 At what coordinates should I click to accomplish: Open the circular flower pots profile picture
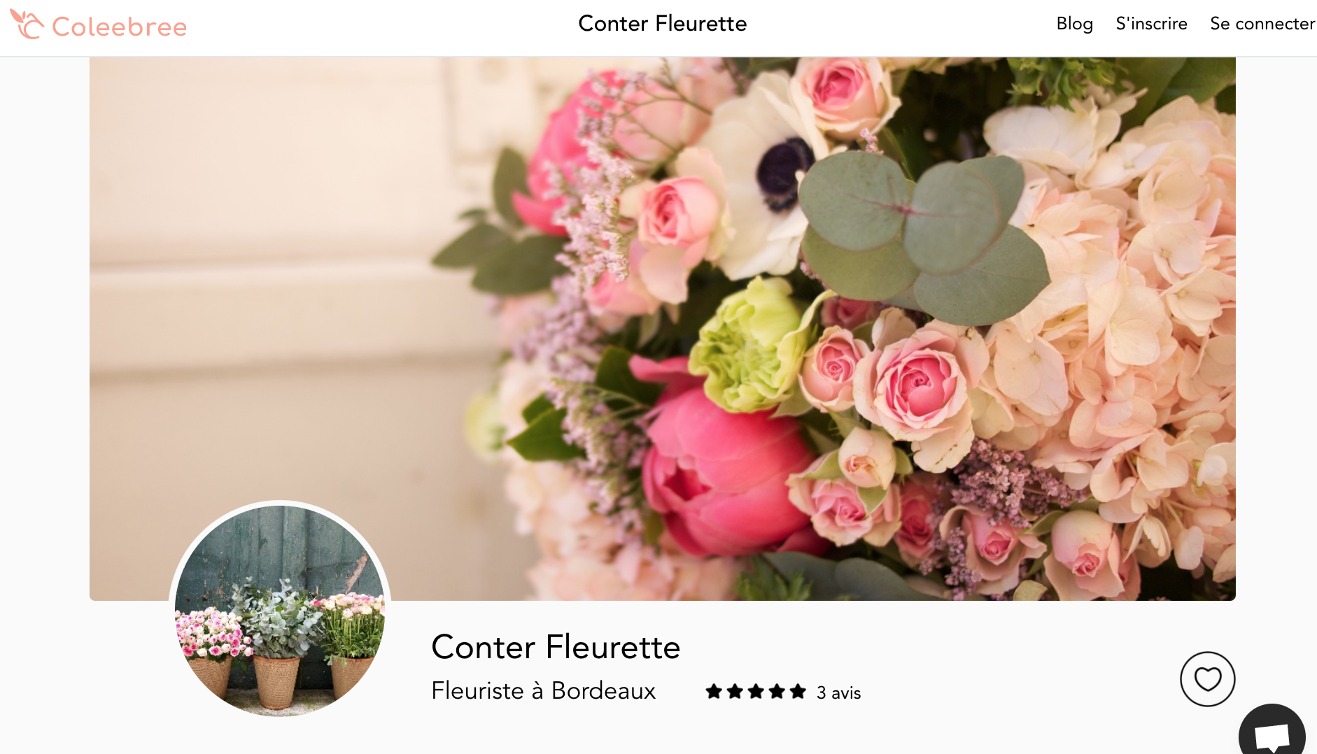pyautogui.click(x=280, y=610)
